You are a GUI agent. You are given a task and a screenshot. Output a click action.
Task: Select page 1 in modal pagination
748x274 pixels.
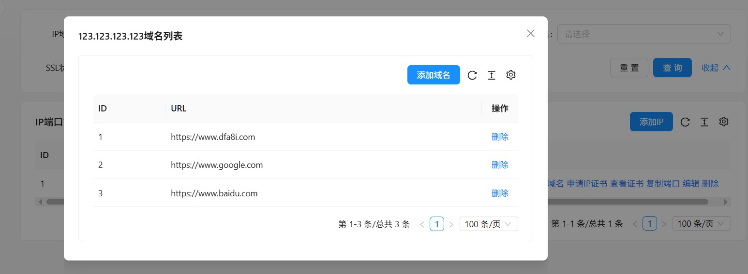pos(437,224)
